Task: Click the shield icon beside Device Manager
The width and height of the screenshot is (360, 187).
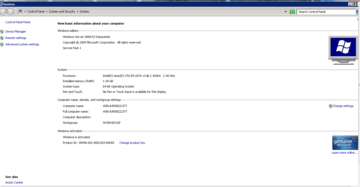Action: [2, 31]
